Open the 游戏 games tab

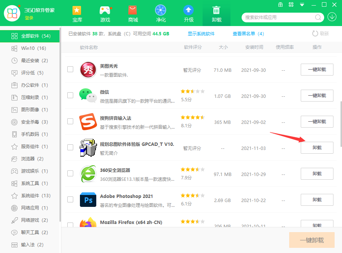click(105, 14)
